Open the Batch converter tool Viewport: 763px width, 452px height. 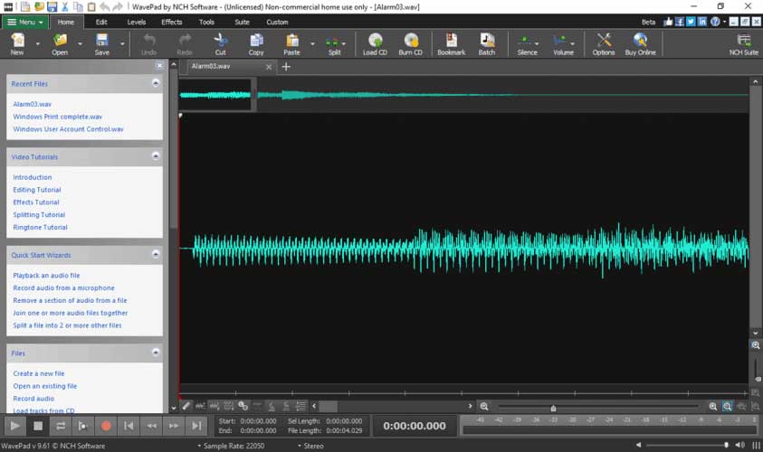pos(487,43)
